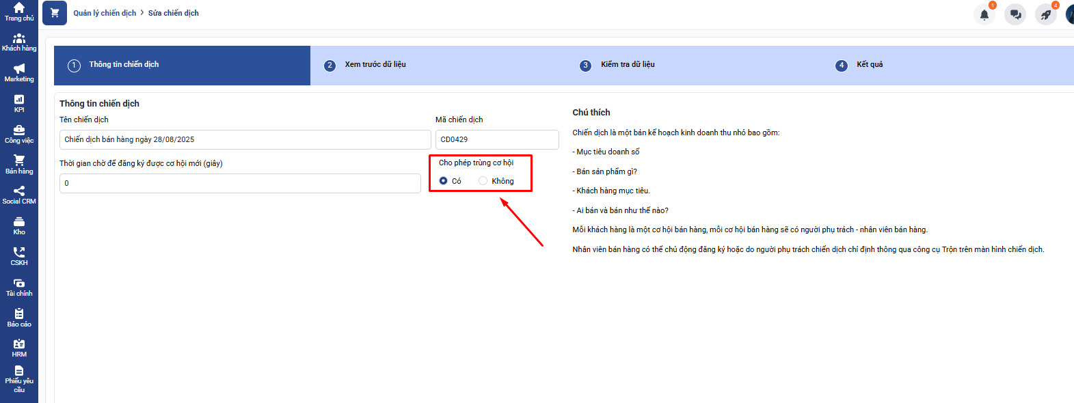This screenshot has width=1074, height=403.
Task: Open Bán hàng sales module
Action: 19,165
